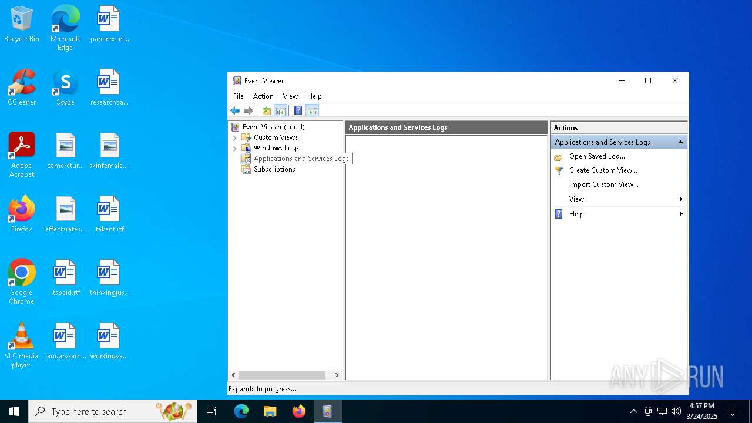Select the Skype desktop shortcut
Screen dimensions: 752x423
(x=65, y=88)
